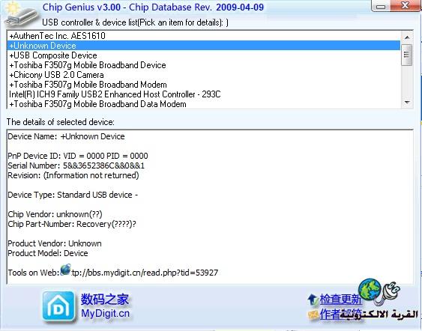Click the device list scroll down arrow

coord(407,103)
